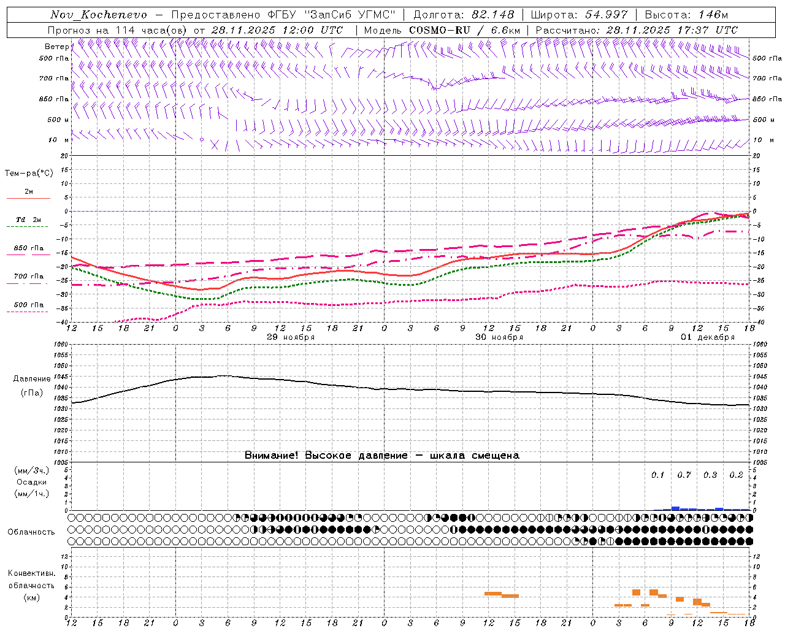The height and width of the screenshot is (628, 785).
Task: Click the 0.7 precipitation amount
Action: pyautogui.click(x=684, y=475)
